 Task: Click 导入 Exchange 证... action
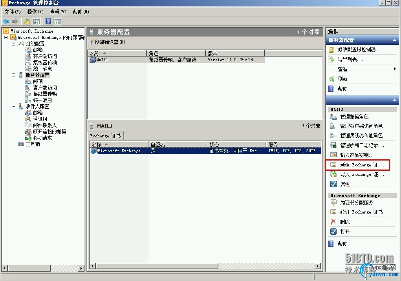[363, 175]
